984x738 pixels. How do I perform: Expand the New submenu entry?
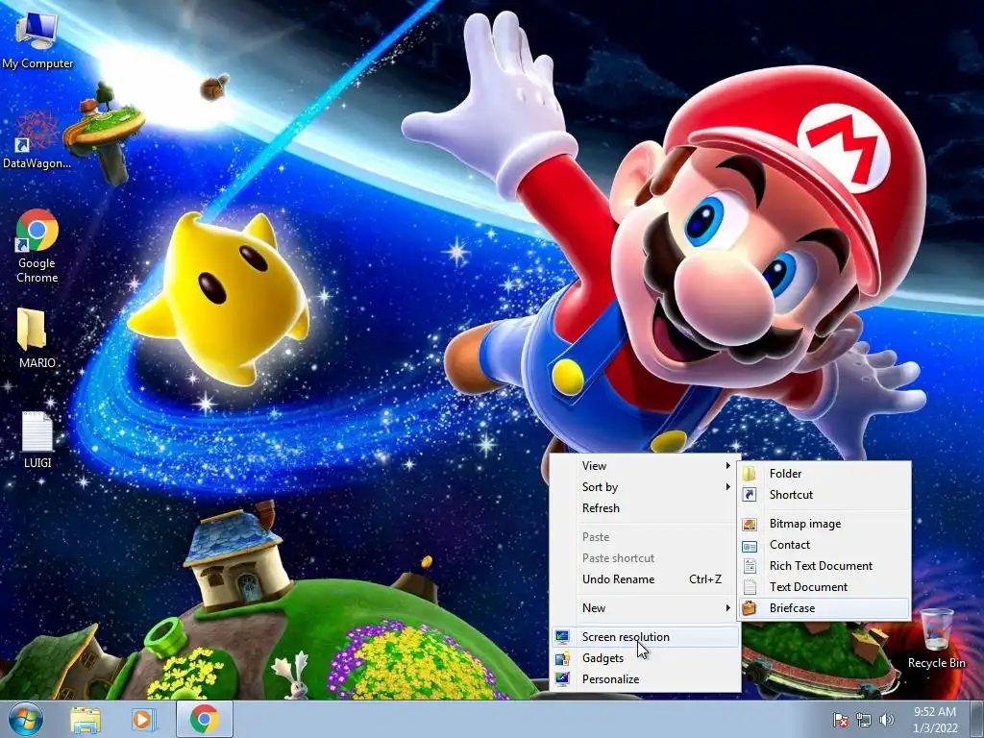pos(645,608)
